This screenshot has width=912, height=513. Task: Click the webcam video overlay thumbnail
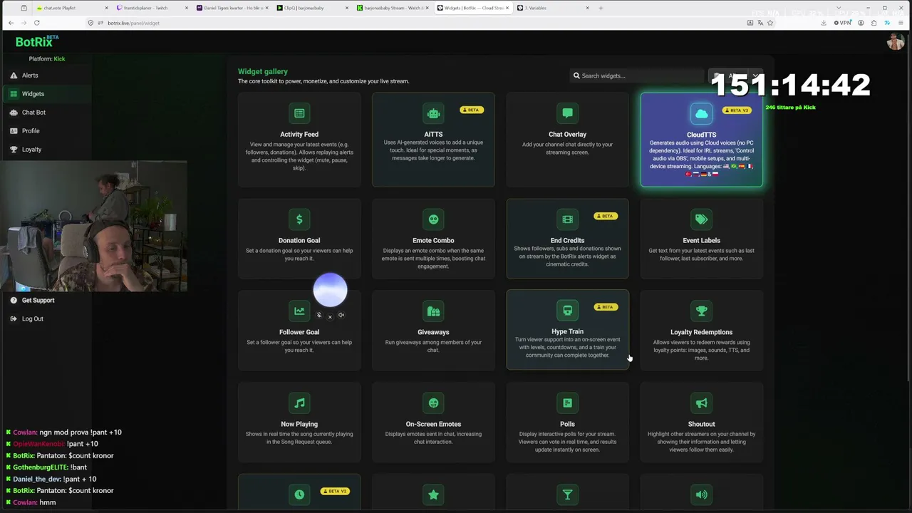(93, 227)
